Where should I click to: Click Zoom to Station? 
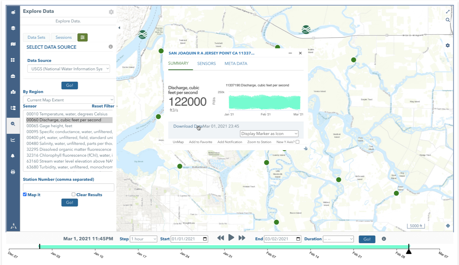[259, 142]
